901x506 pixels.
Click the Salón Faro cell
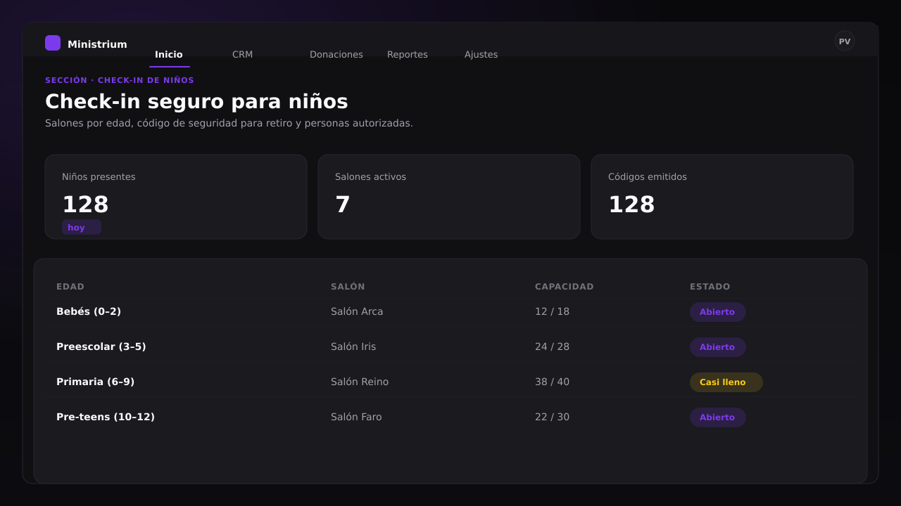[356, 417]
